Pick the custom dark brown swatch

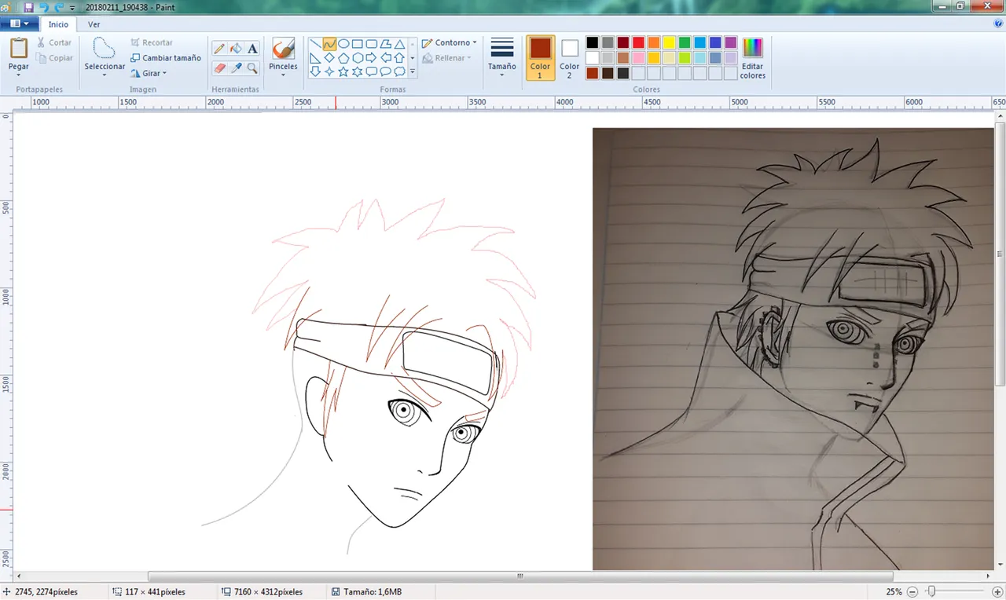pyautogui.click(x=608, y=73)
